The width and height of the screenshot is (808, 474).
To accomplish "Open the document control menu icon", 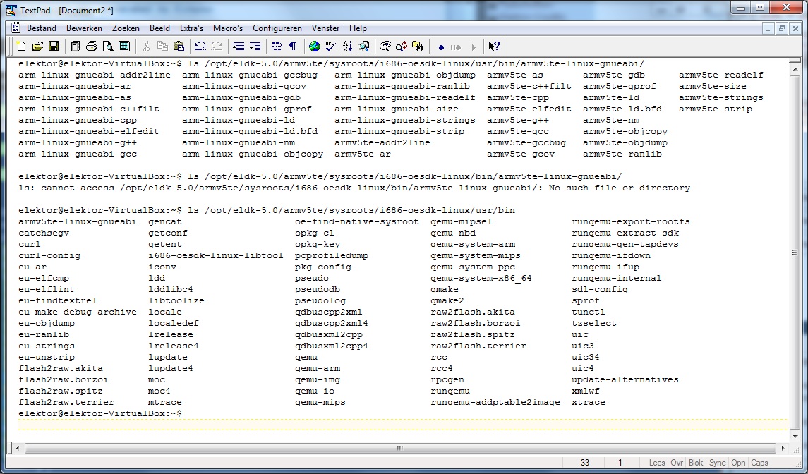I will (x=16, y=28).
